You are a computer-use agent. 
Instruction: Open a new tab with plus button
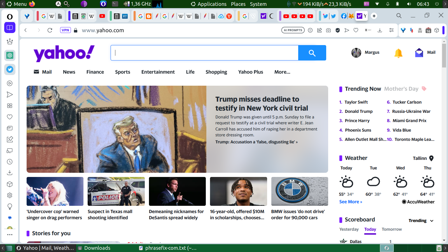(374, 16)
